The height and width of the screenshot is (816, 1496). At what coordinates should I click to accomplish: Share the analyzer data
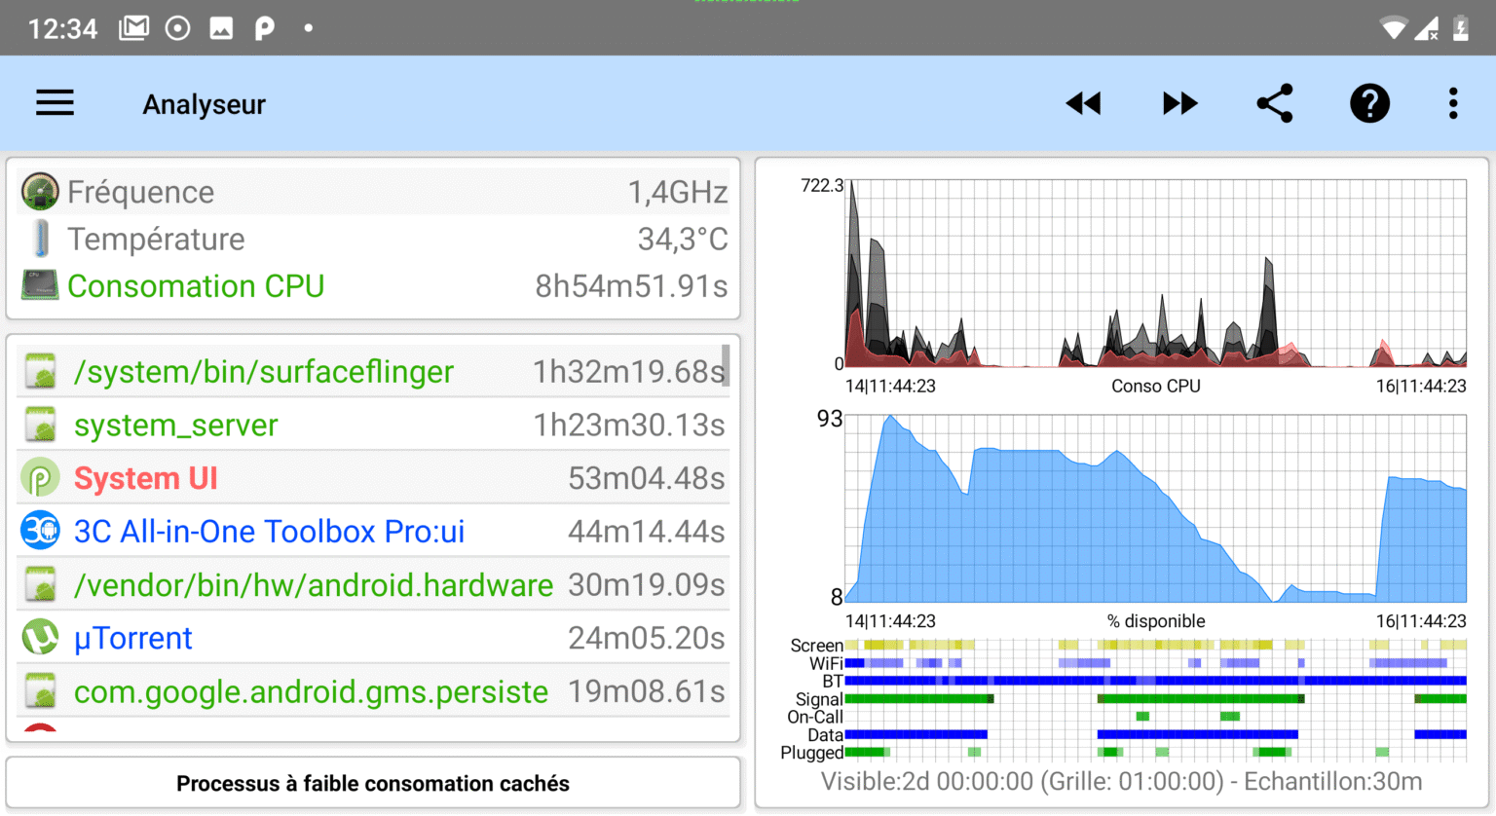(x=1275, y=103)
